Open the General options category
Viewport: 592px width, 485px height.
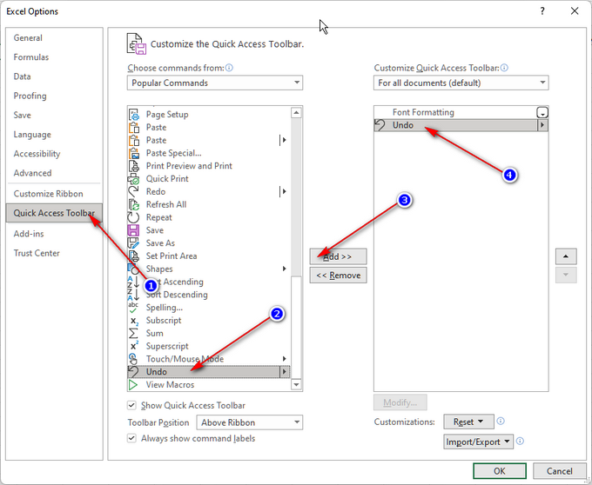28,38
